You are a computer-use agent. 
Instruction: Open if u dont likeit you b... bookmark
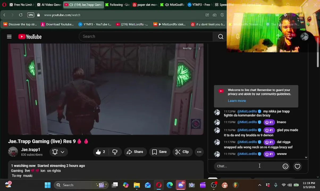208,24
